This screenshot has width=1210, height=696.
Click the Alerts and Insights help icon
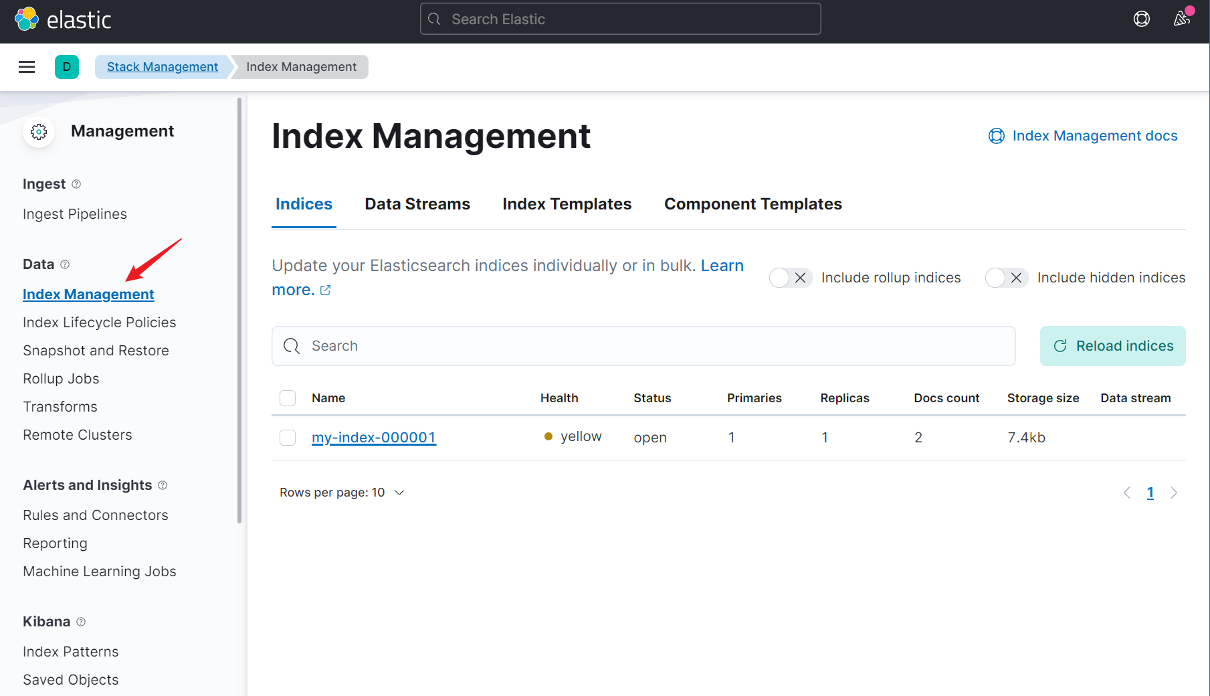coord(163,485)
